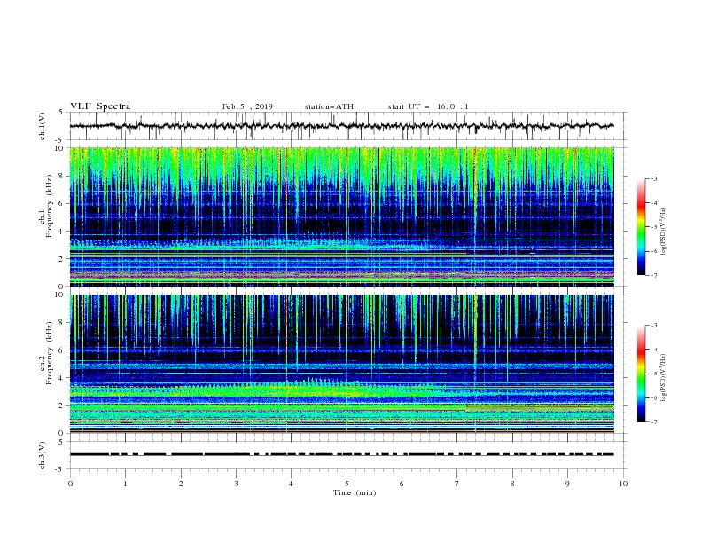Click inside the ch.1 spectrogram panel
Viewport: 702px width, 543px height.
point(341,216)
